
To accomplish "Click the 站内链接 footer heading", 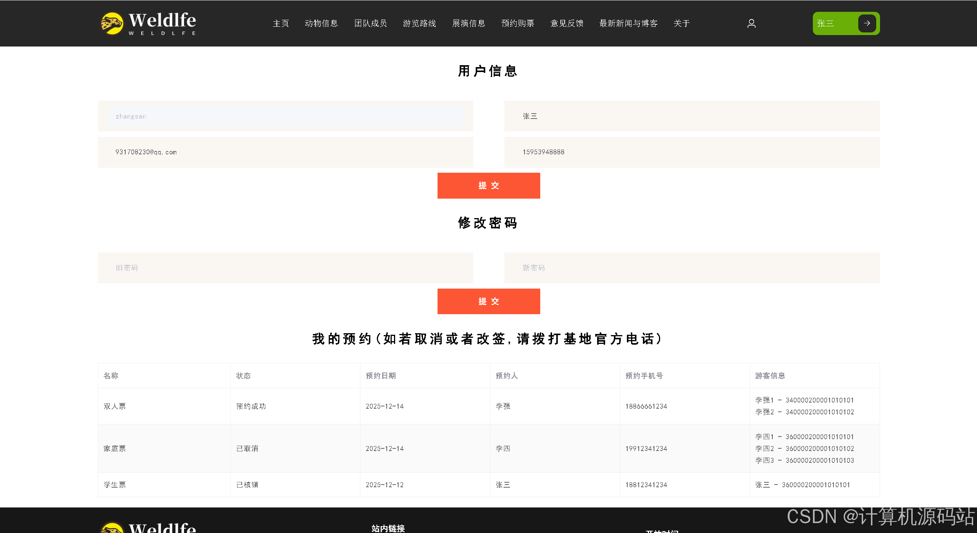I will (x=388, y=528).
